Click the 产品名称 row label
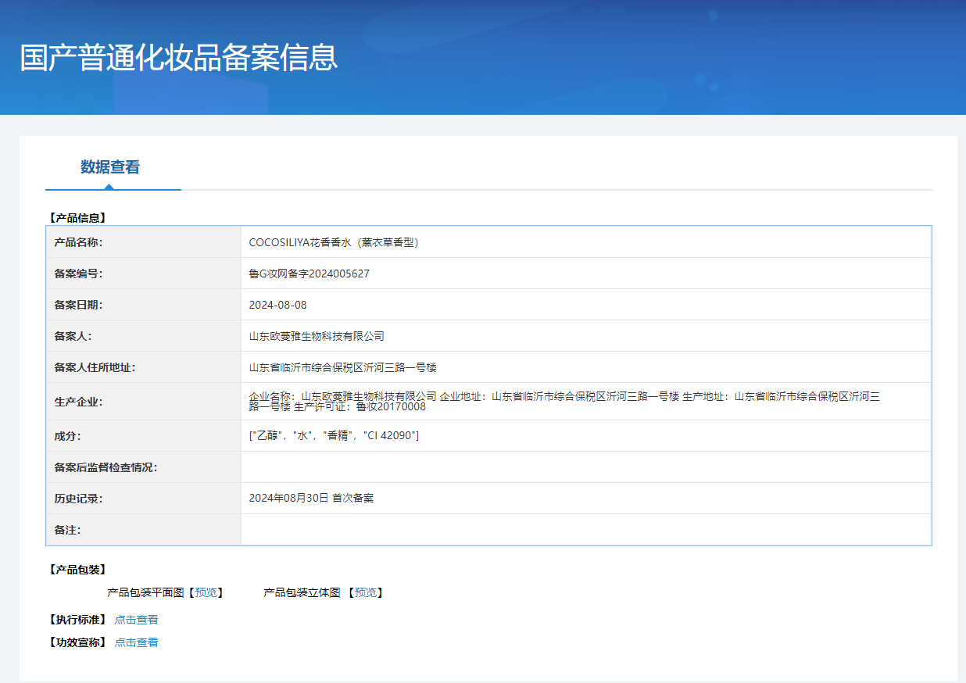This screenshot has width=966, height=683. 78,242
